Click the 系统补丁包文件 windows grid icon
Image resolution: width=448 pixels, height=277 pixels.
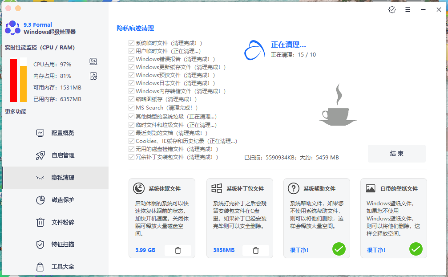click(x=217, y=188)
